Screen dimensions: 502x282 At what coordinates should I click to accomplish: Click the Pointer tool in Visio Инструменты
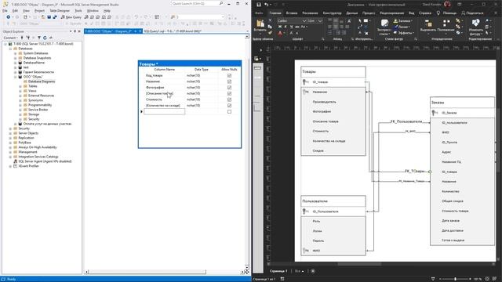pos(360,21)
